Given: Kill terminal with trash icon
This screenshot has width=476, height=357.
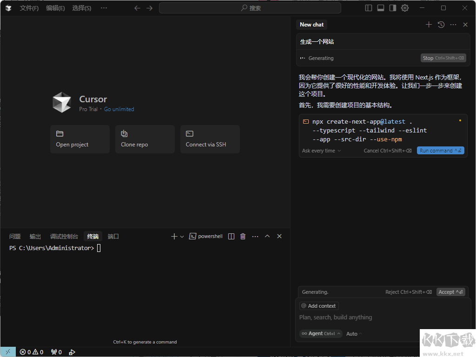Looking at the screenshot, I should pos(243,237).
